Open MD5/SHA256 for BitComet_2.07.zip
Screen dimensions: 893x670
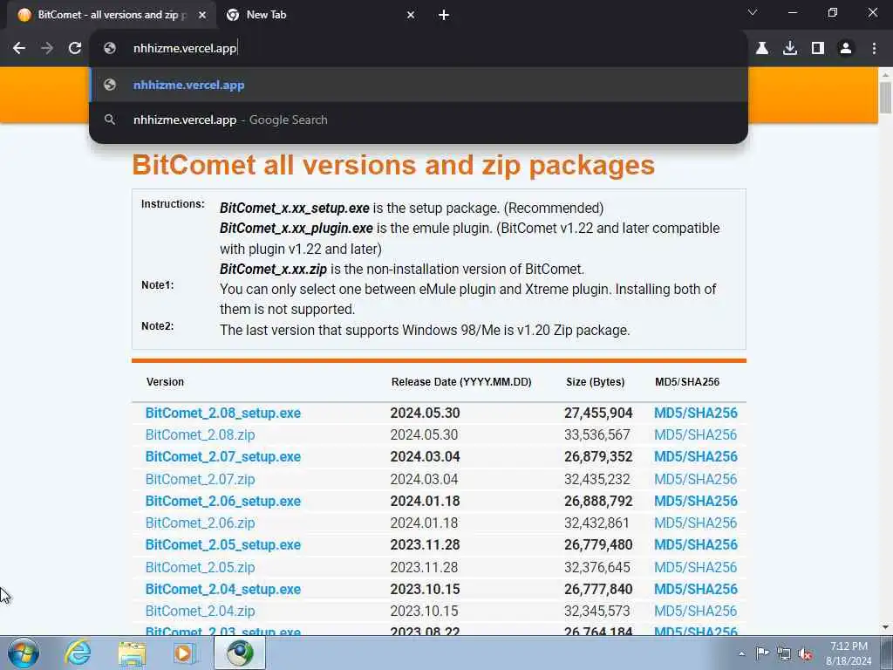coord(695,479)
